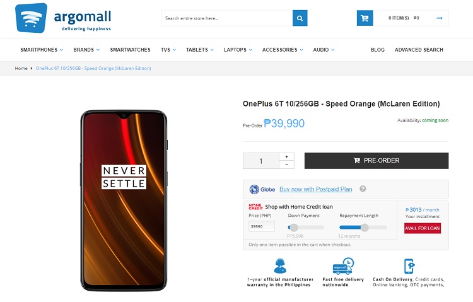Click the search entire store field
This screenshot has height=302, width=473.
click(227, 18)
